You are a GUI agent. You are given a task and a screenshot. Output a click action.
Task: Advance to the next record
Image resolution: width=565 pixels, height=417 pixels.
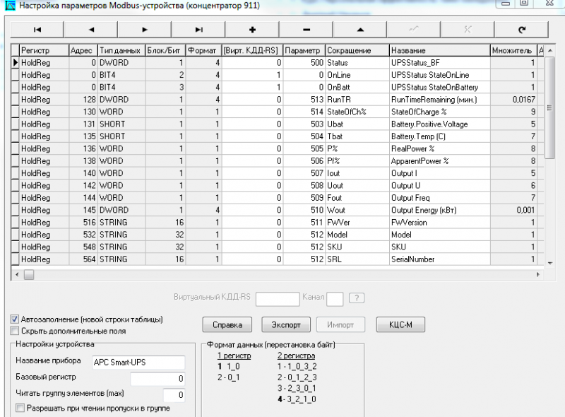(x=144, y=30)
